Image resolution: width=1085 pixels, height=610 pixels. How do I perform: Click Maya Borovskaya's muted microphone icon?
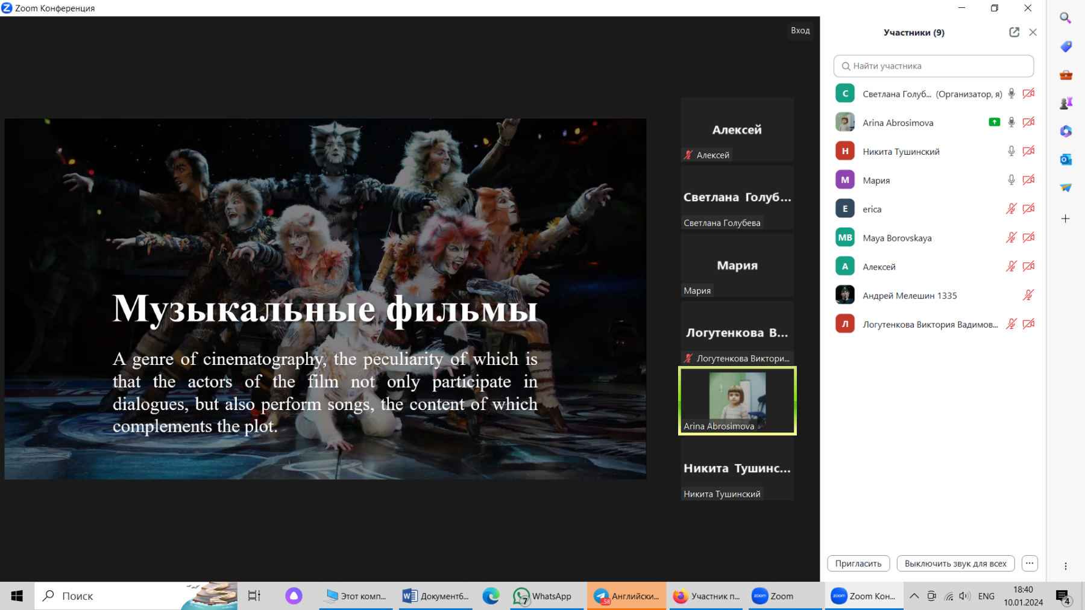point(1011,238)
